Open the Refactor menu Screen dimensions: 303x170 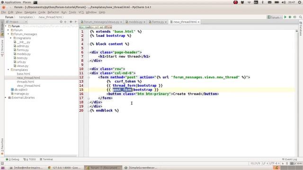(x=53, y=12)
